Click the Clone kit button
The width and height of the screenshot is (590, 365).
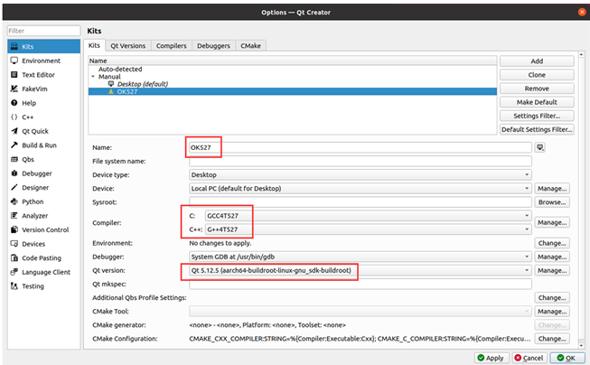[537, 75]
